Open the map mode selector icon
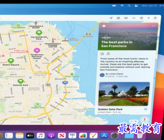164x140 pixels. [x=118, y=18]
